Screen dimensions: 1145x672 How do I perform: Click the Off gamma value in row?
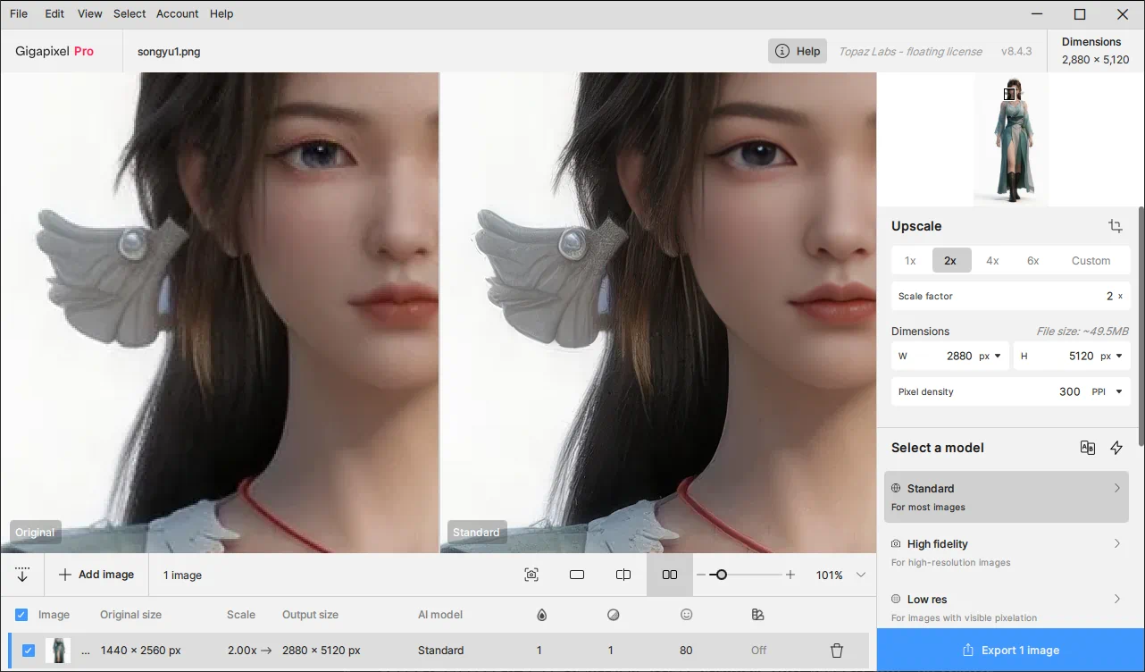[758, 651]
